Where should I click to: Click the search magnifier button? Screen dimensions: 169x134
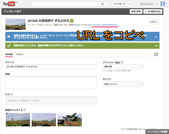(102, 4)
